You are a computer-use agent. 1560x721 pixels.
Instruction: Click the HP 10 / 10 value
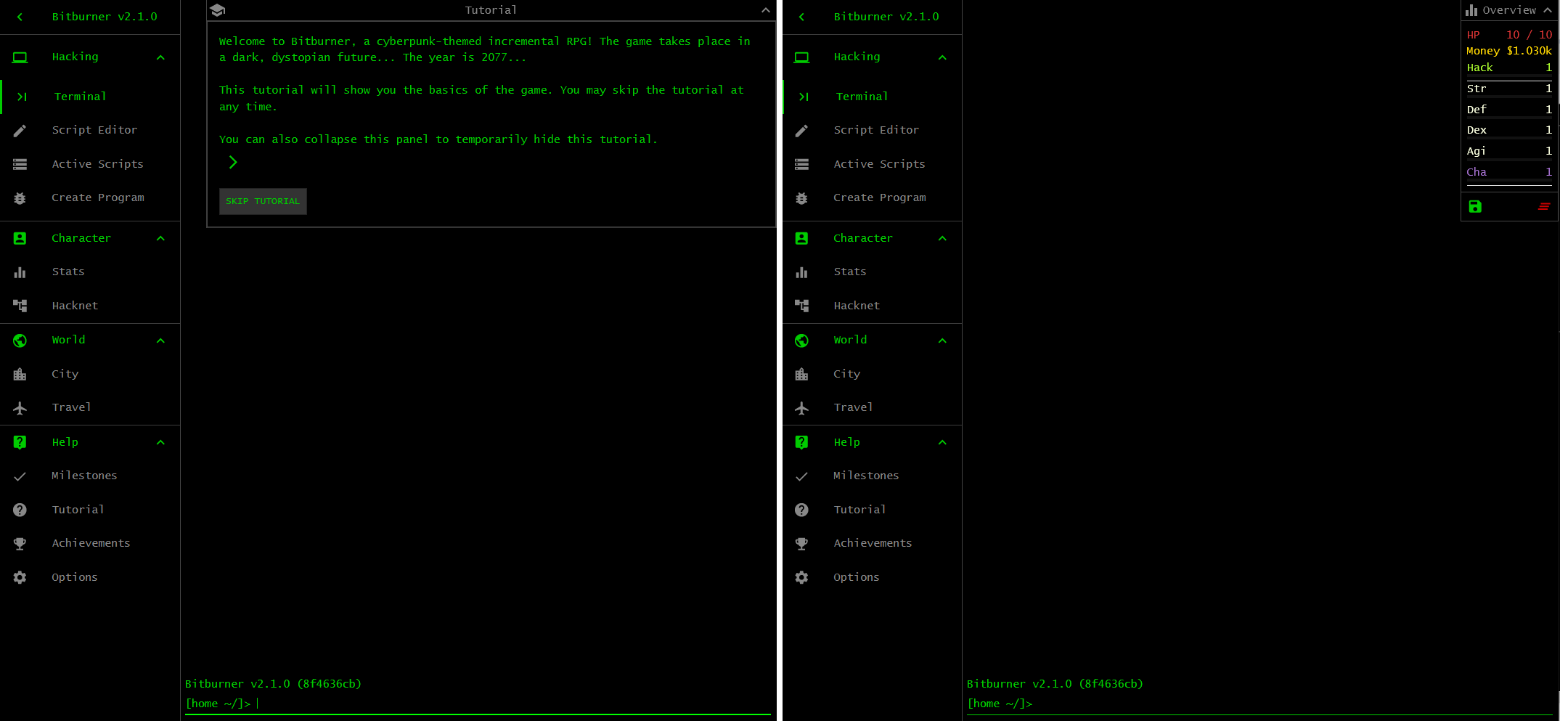point(1529,35)
